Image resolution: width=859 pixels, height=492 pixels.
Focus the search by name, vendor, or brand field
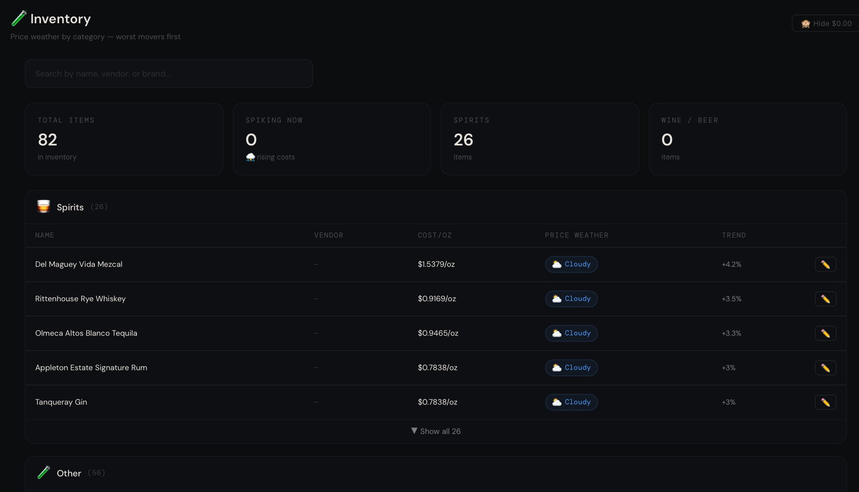tap(169, 74)
